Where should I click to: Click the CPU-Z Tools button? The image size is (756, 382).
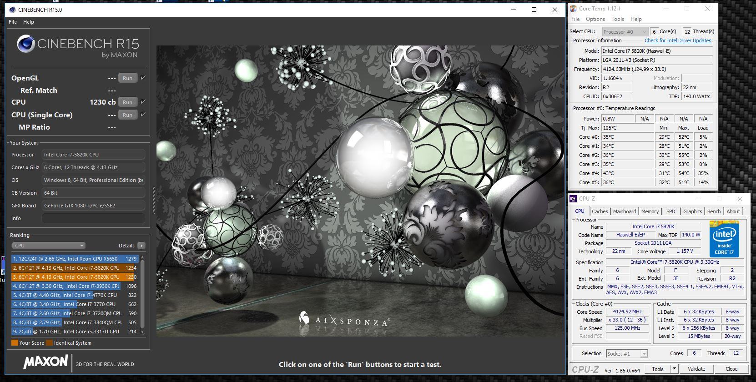click(658, 369)
